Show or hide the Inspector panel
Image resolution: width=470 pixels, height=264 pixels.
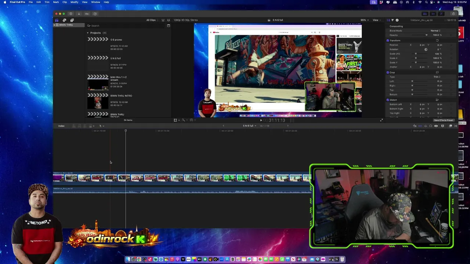tap(441, 14)
